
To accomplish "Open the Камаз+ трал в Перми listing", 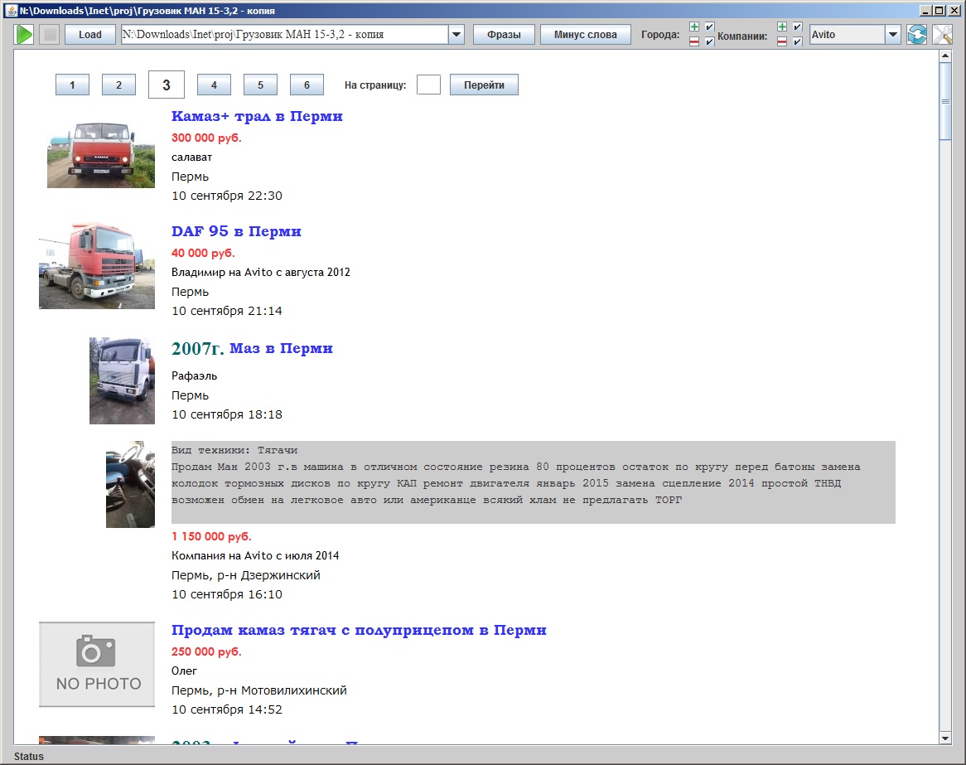I will [257, 117].
